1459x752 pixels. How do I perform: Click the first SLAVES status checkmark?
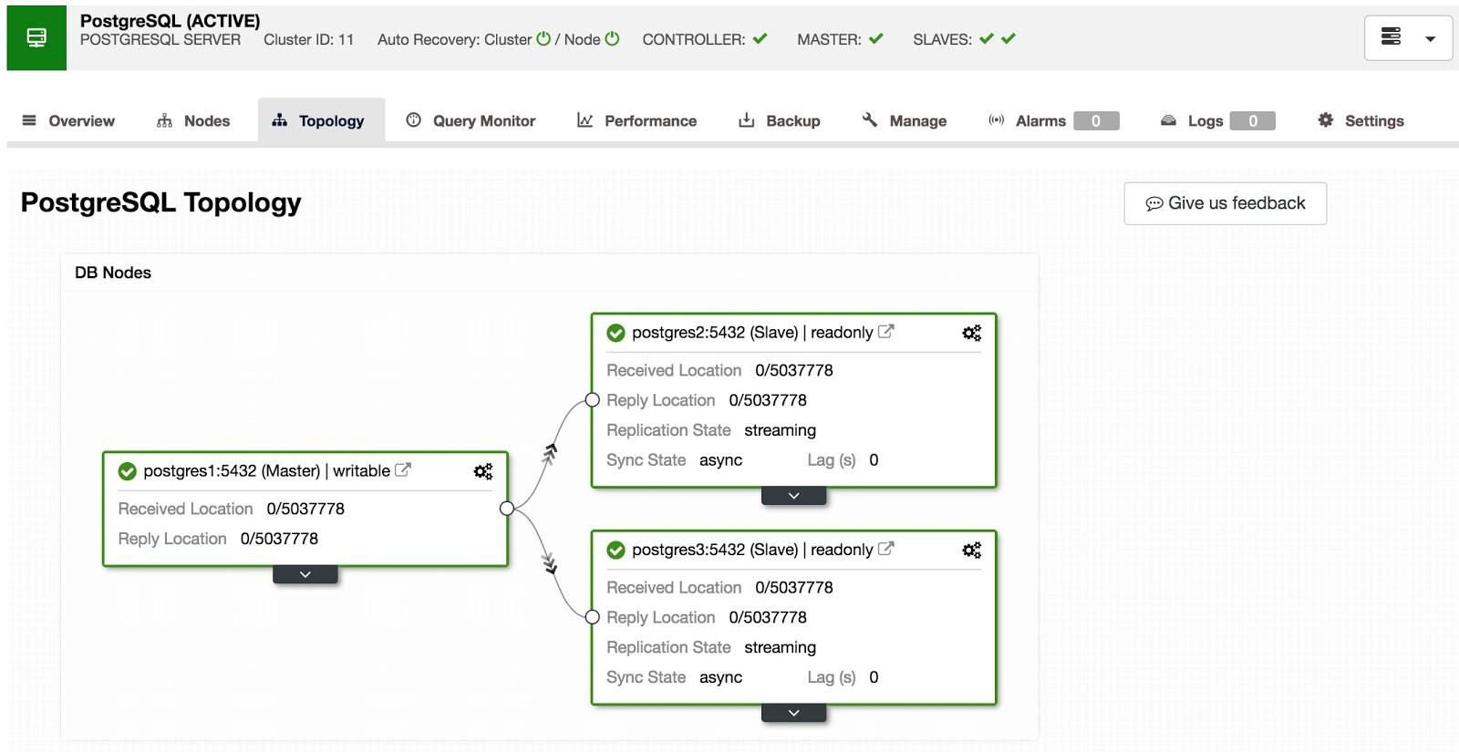pos(987,38)
